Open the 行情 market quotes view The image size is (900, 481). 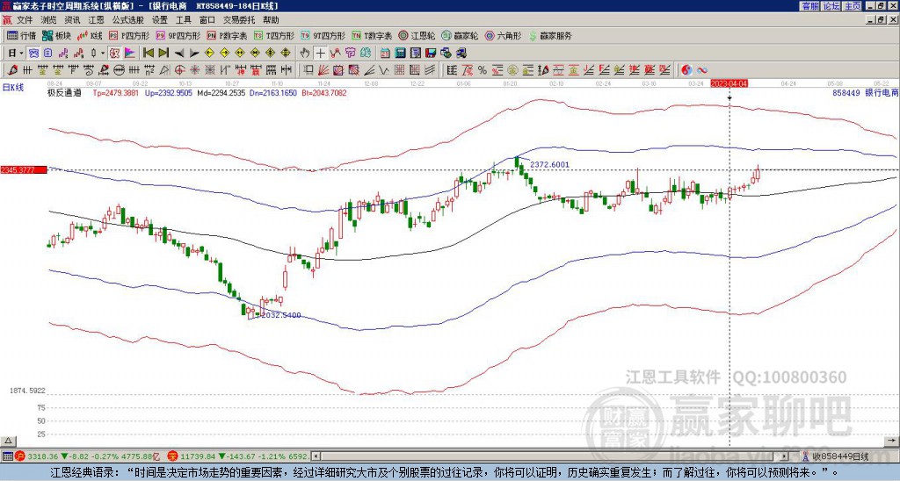21,35
